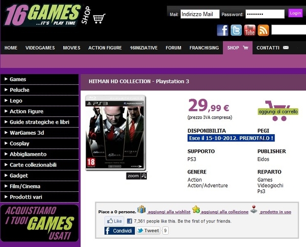Viewport: 306px width, 247px height.
Task: Open the Twitter social icon
Action: (x=236, y=30)
